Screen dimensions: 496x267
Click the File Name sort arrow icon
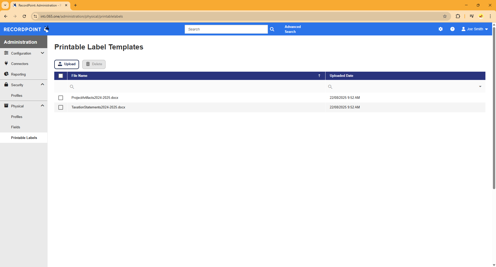point(319,76)
